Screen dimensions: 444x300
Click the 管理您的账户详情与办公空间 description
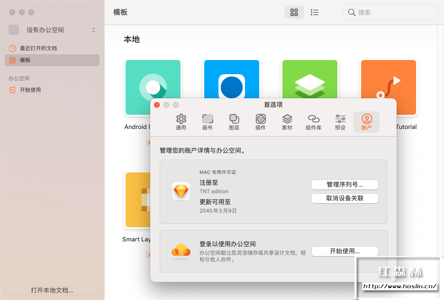[x=202, y=150]
